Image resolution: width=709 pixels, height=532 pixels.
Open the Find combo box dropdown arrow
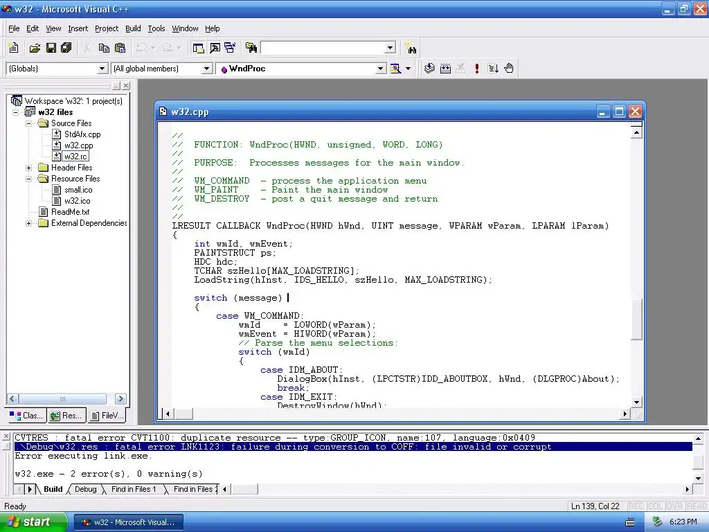click(391, 48)
